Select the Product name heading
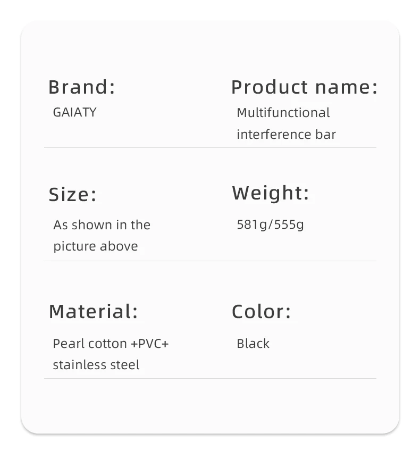 point(304,87)
